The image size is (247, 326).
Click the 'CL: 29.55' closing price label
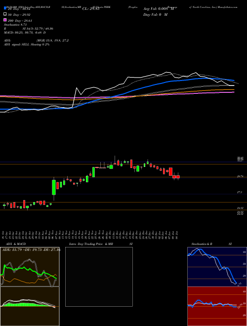click(x=91, y=9)
